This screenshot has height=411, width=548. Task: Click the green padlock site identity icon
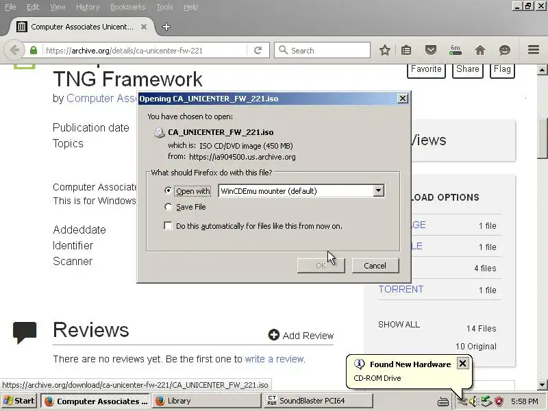[34, 50]
